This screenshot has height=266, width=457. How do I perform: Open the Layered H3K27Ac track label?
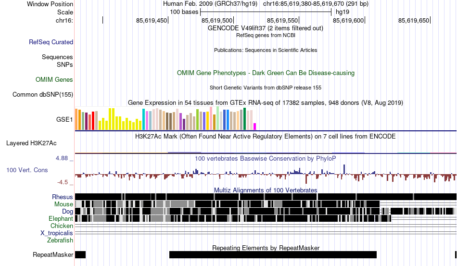tap(31, 143)
